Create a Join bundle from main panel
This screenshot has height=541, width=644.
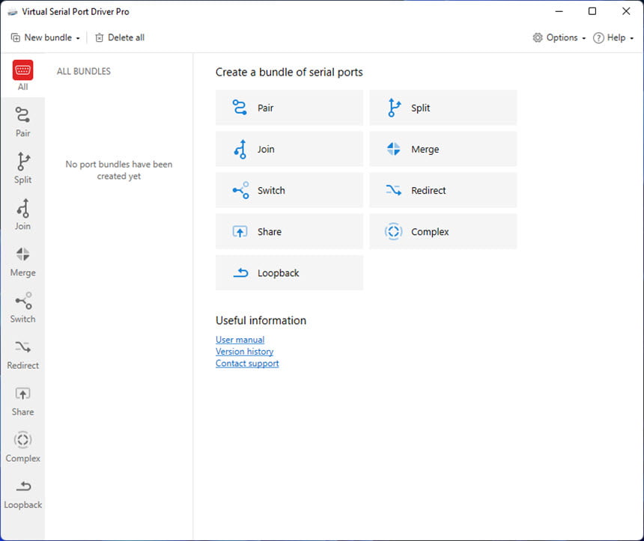pos(289,149)
